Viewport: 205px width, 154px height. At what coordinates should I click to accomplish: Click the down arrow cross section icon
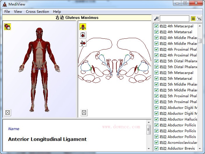(83, 35)
